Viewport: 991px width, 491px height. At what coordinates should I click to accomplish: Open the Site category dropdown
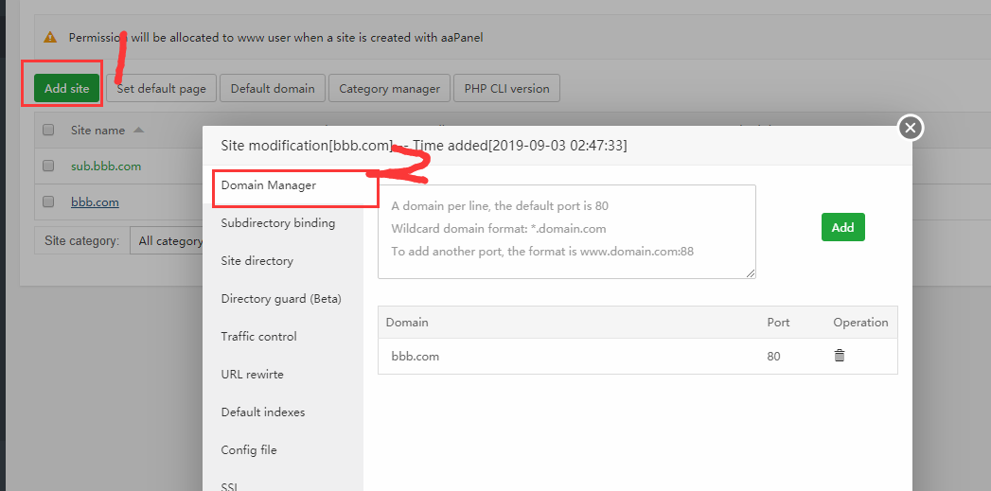coord(168,241)
